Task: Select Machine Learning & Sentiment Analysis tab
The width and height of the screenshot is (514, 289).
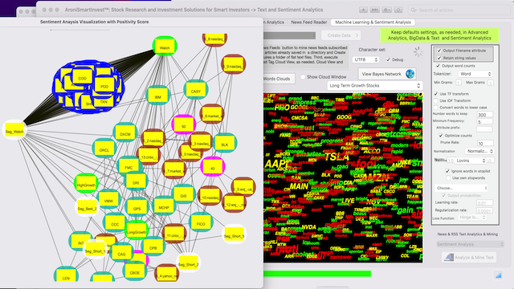Action: [373, 22]
